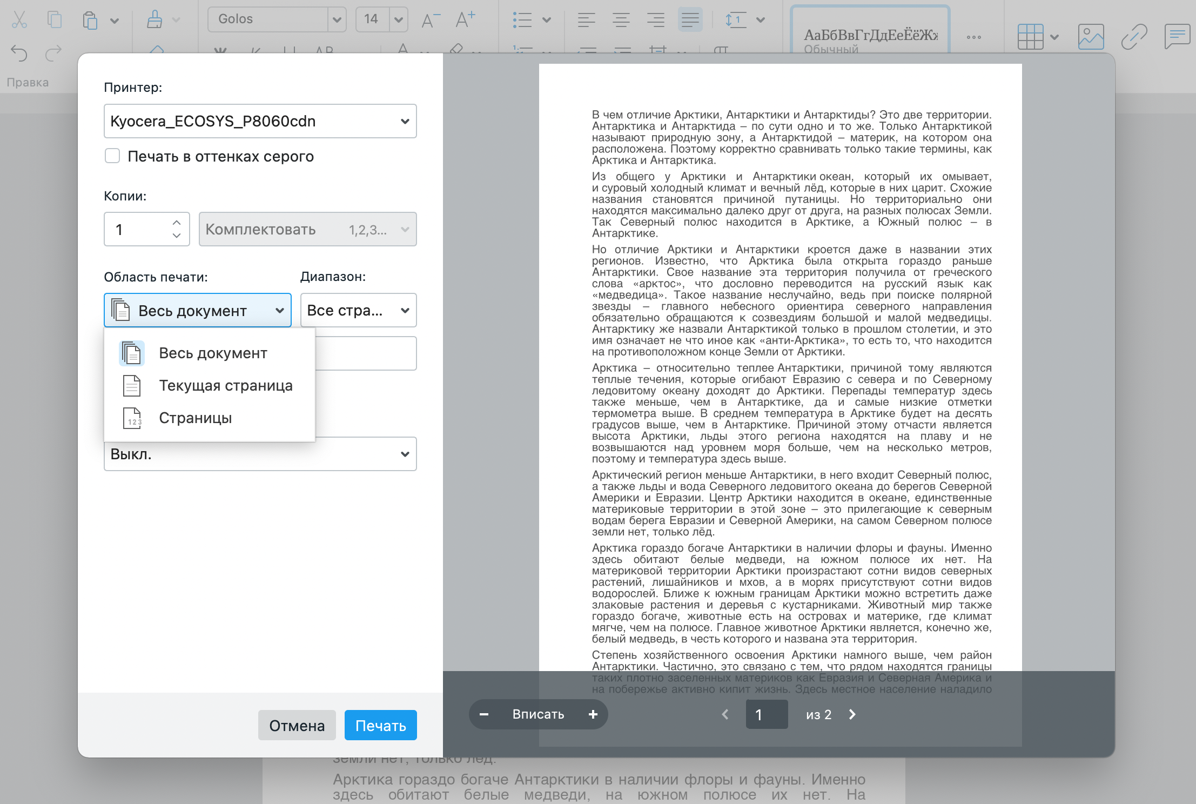
Task: Click the insert table grid icon
Action: click(x=1030, y=37)
